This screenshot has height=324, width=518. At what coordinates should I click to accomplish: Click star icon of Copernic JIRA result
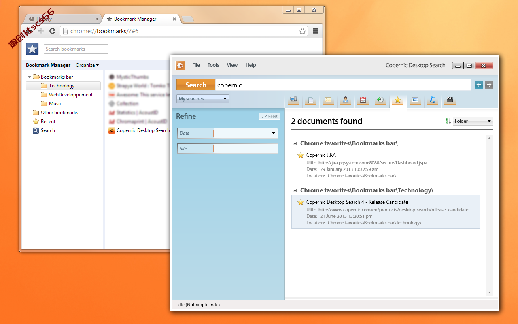point(301,155)
